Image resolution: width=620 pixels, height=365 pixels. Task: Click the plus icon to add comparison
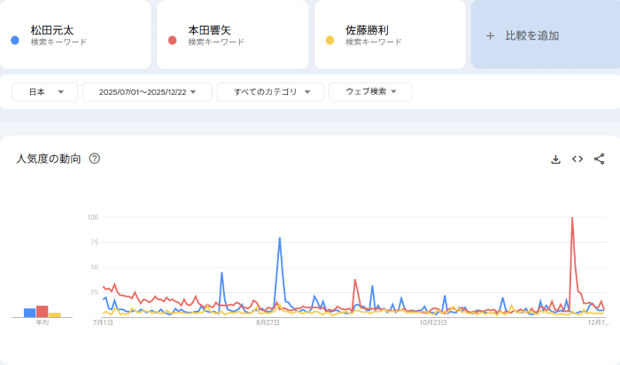pyautogui.click(x=491, y=36)
